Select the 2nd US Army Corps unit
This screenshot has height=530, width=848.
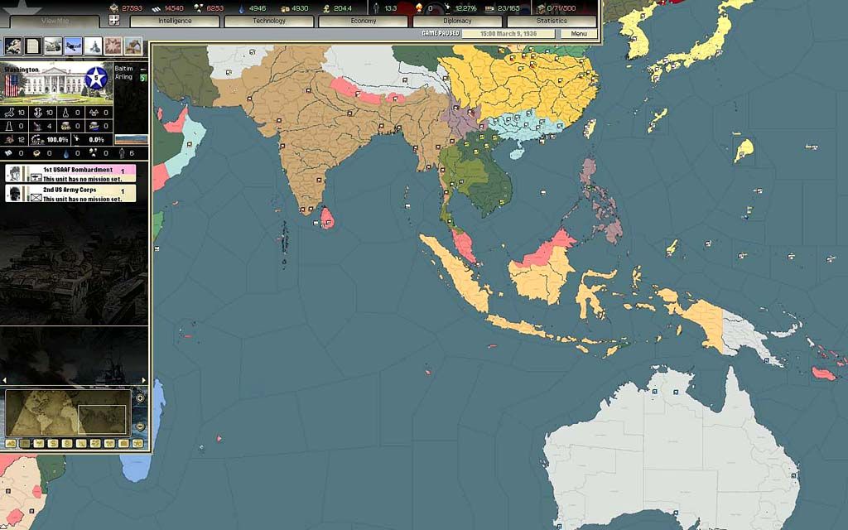point(70,194)
